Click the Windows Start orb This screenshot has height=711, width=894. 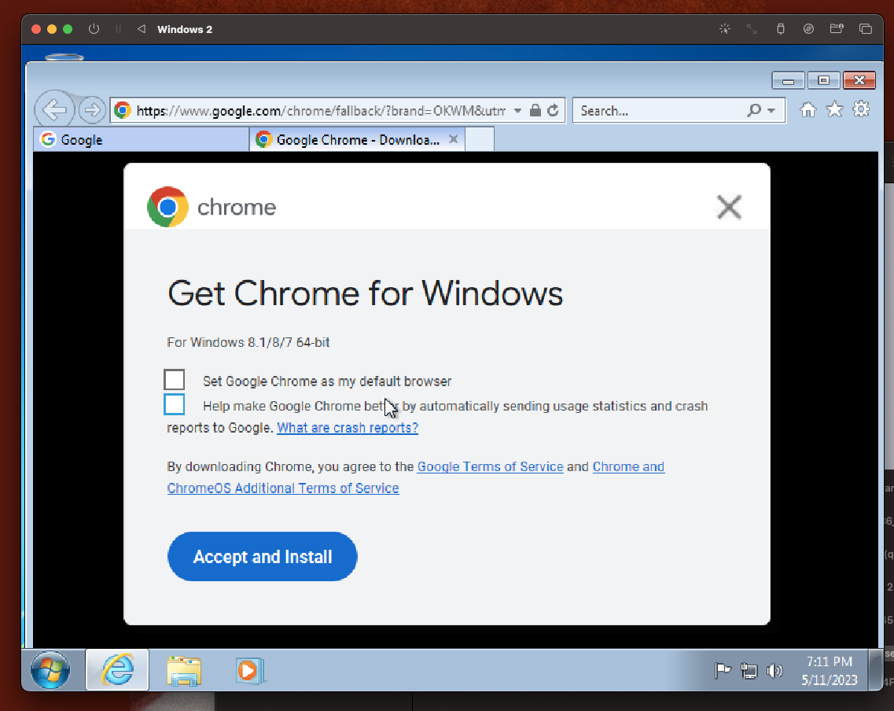[x=50, y=669]
